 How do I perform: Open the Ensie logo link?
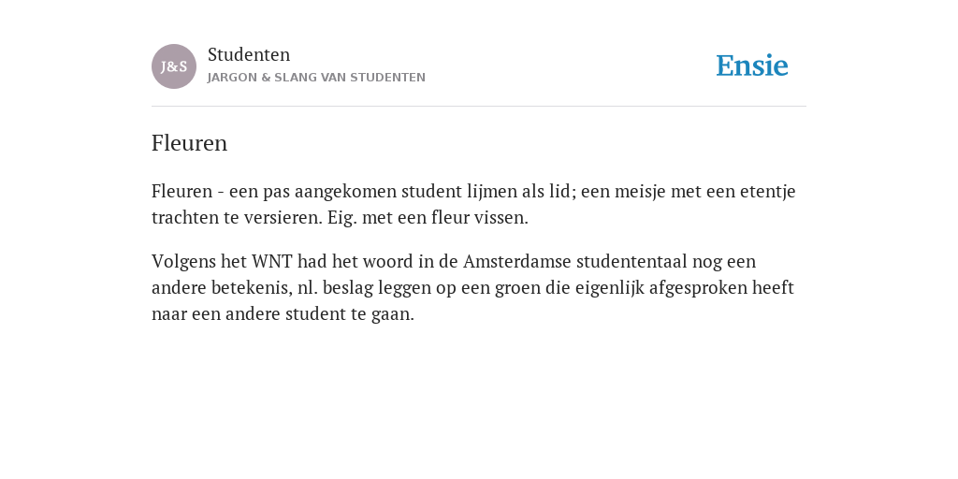point(752,65)
